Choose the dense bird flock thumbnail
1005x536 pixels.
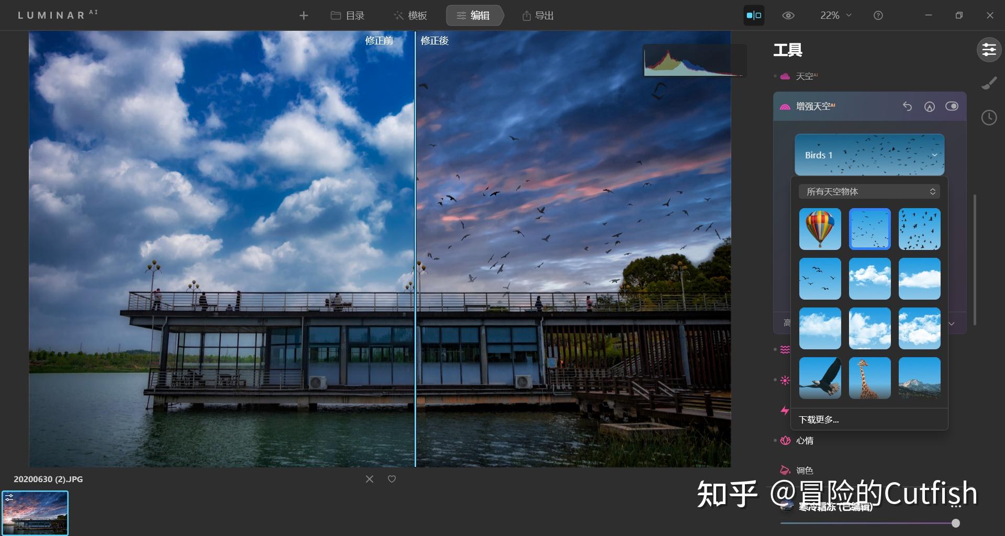(920, 229)
